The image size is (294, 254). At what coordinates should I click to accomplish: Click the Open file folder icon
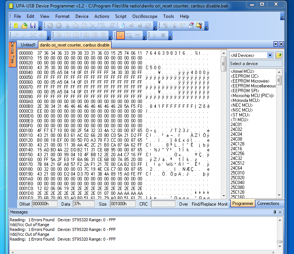(x=24, y=26)
